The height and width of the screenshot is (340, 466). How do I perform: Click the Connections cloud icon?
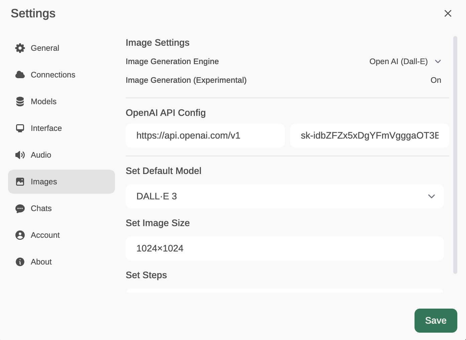[x=20, y=75]
